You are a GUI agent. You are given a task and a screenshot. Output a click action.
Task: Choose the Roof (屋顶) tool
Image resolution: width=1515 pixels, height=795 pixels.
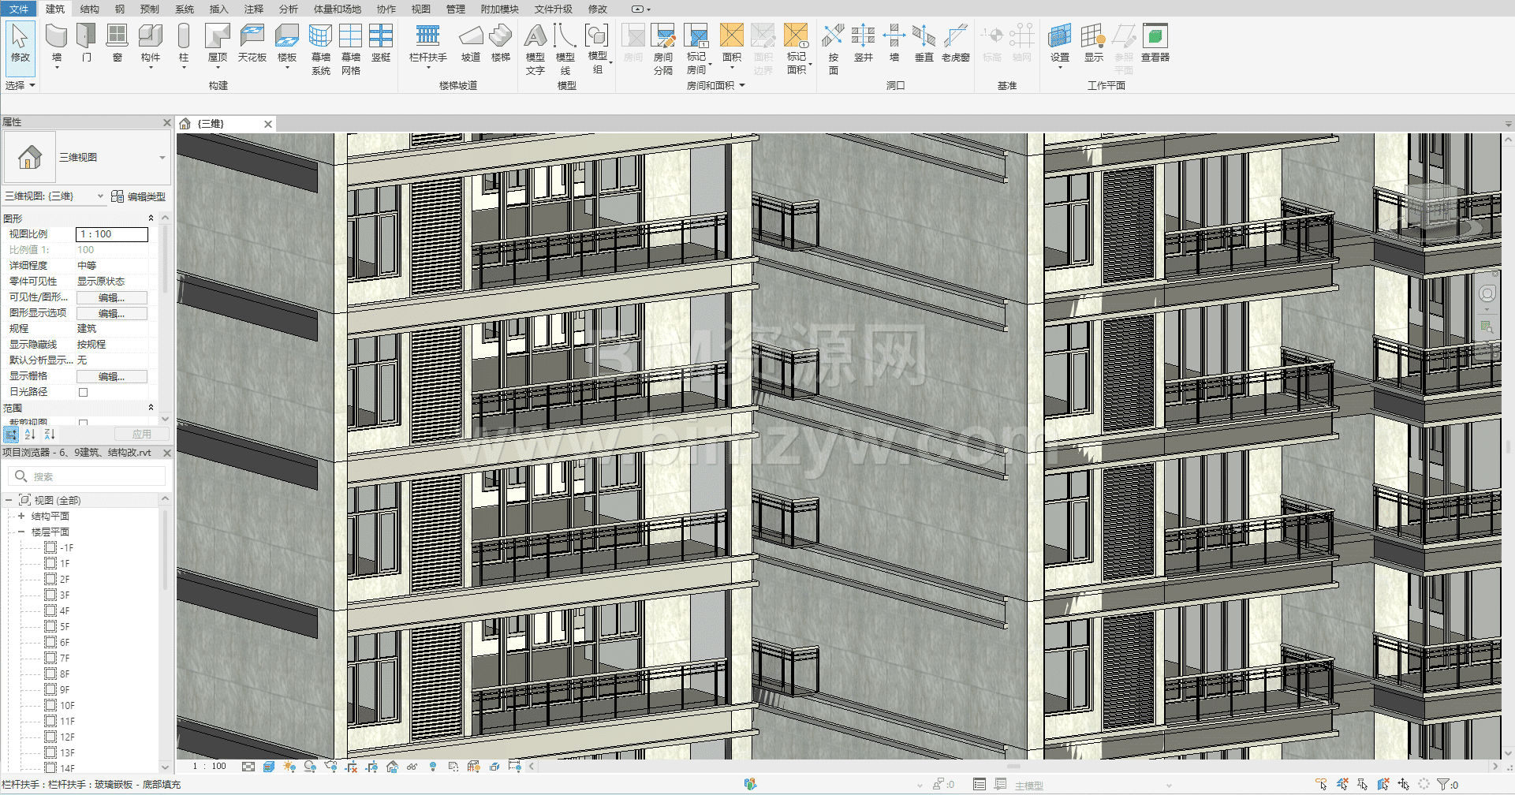217,38
